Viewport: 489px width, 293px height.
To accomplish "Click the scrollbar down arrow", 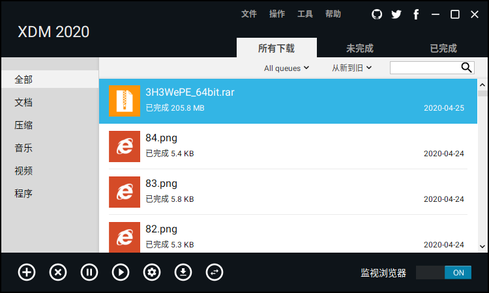I will tap(482, 247).
